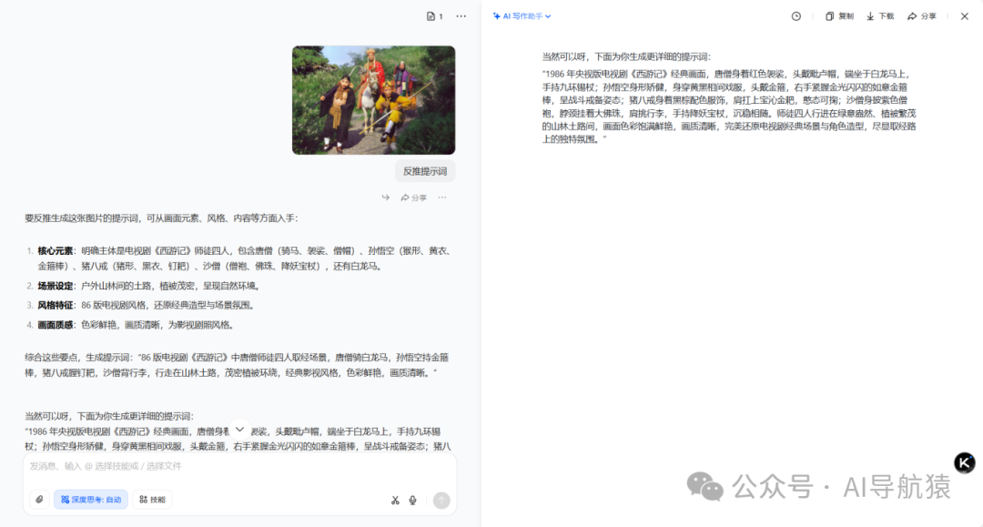The height and width of the screenshot is (527, 983).
Task: Click the 反推提示词 prompt tag button
Action: tap(425, 170)
